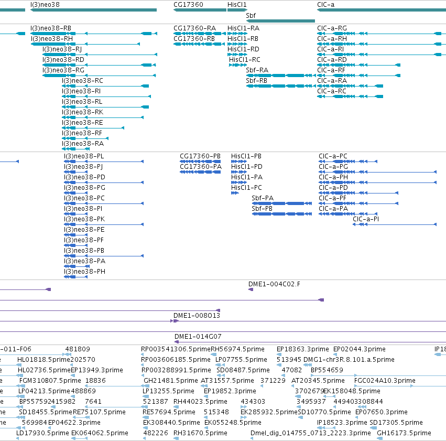
Task: Click protein l(3)neo38-PD
Action: point(84,177)
